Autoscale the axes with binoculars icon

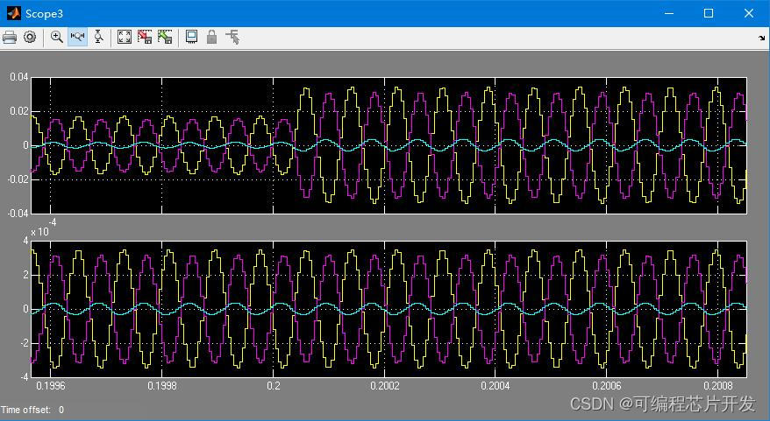(x=125, y=38)
